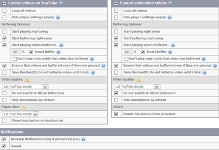Check Do not switch to HD in YouTube panel
The height and width of the screenshot is (150, 219).
(4, 93)
